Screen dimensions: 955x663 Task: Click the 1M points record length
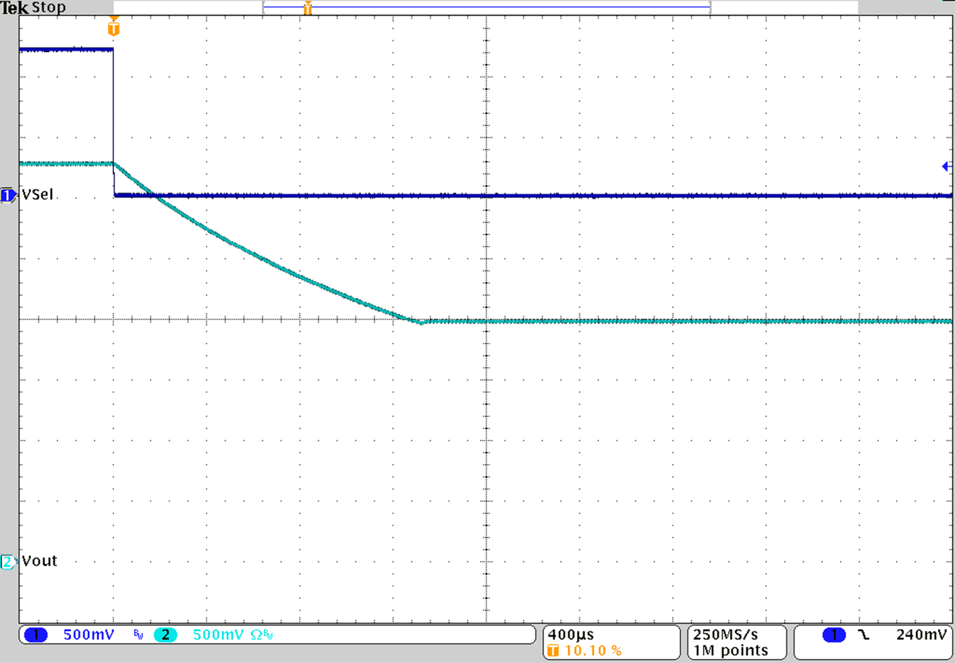coord(730,650)
